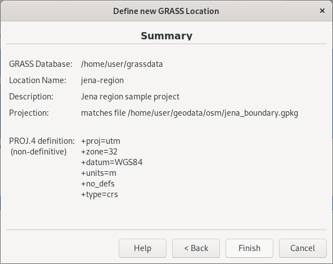
Task: Click the +no_defs line
Action: [98, 184]
